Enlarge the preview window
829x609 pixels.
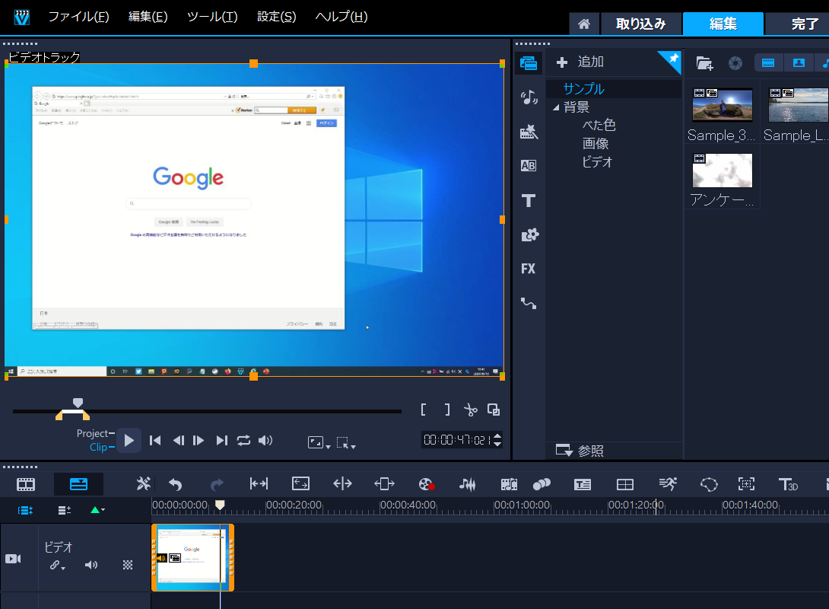pos(494,410)
